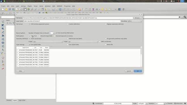Screen dimensions: 187x105
Task: Select Point coordinates geometry option
Action: 35,39
